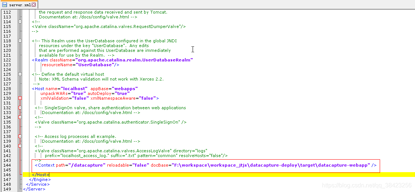Screen dimensions: 415x192
Task: Collapse the SingleSignOn comment fold at line 132
Action: [x=20, y=108]
